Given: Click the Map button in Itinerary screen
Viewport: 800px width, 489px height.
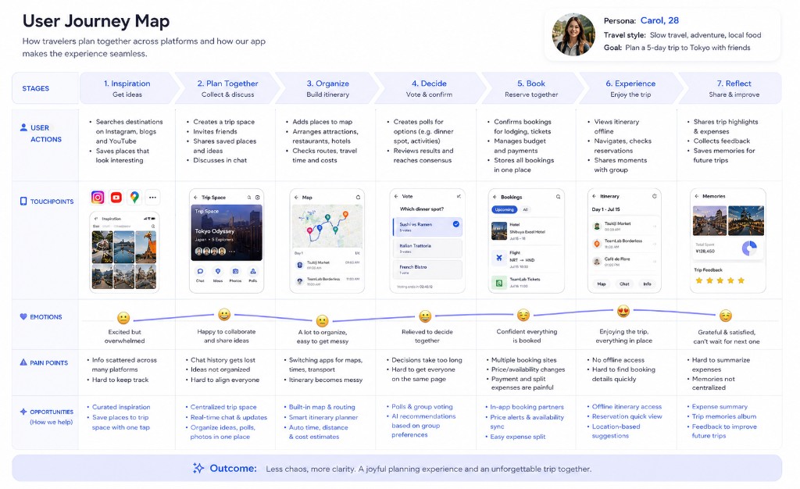Looking at the screenshot, I should tap(602, 284).
